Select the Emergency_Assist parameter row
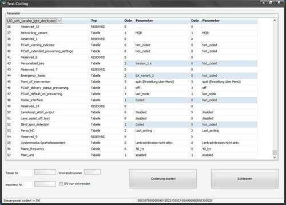 click(x=132, y=76)
